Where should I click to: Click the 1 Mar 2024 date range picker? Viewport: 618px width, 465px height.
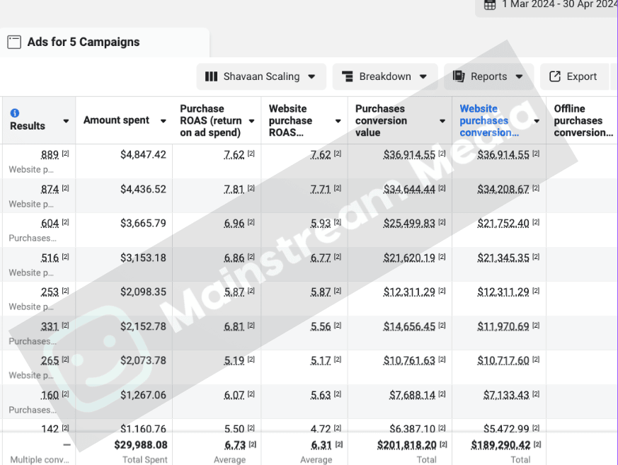(558, 5)
